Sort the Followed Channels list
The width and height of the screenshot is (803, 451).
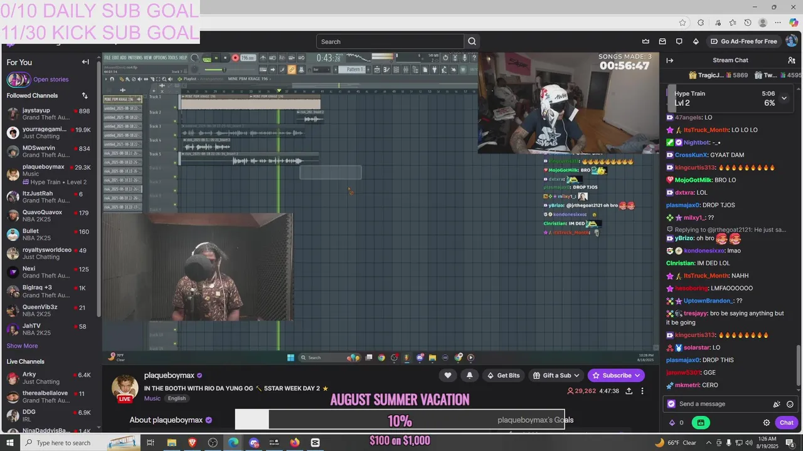(85, 96)
